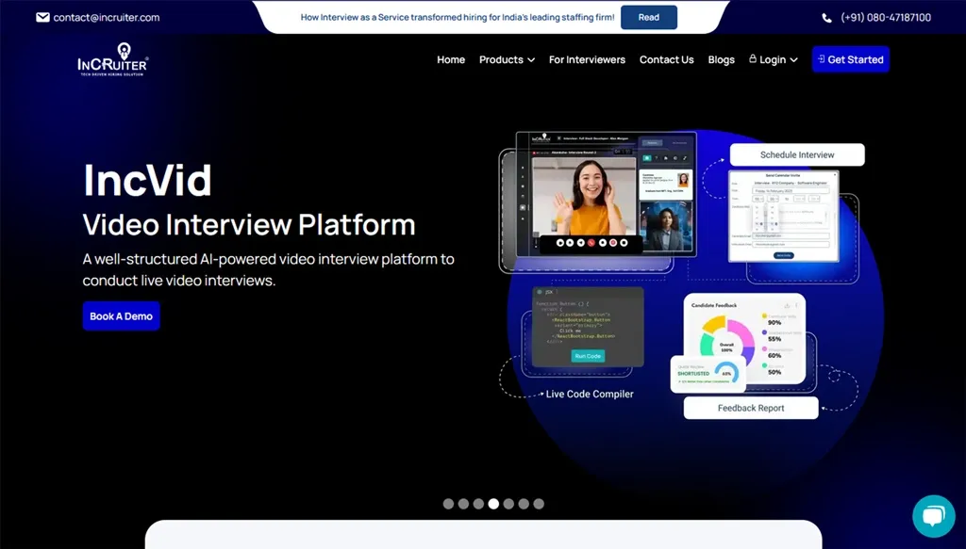The width and height of the screenshot is (966, 549).
Task: Select the second carousel dot
Action: (463, 504)
